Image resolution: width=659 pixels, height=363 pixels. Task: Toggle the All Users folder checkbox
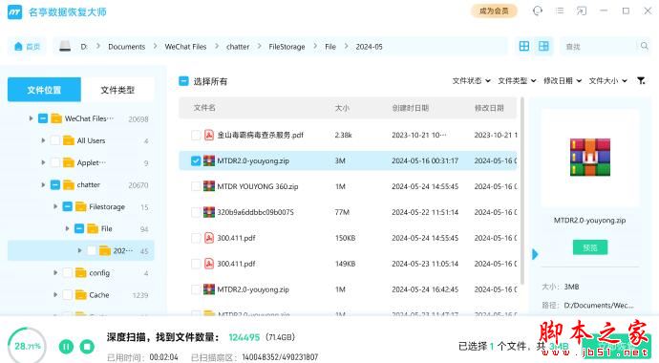pyautogui.click(x=55, y=140)
